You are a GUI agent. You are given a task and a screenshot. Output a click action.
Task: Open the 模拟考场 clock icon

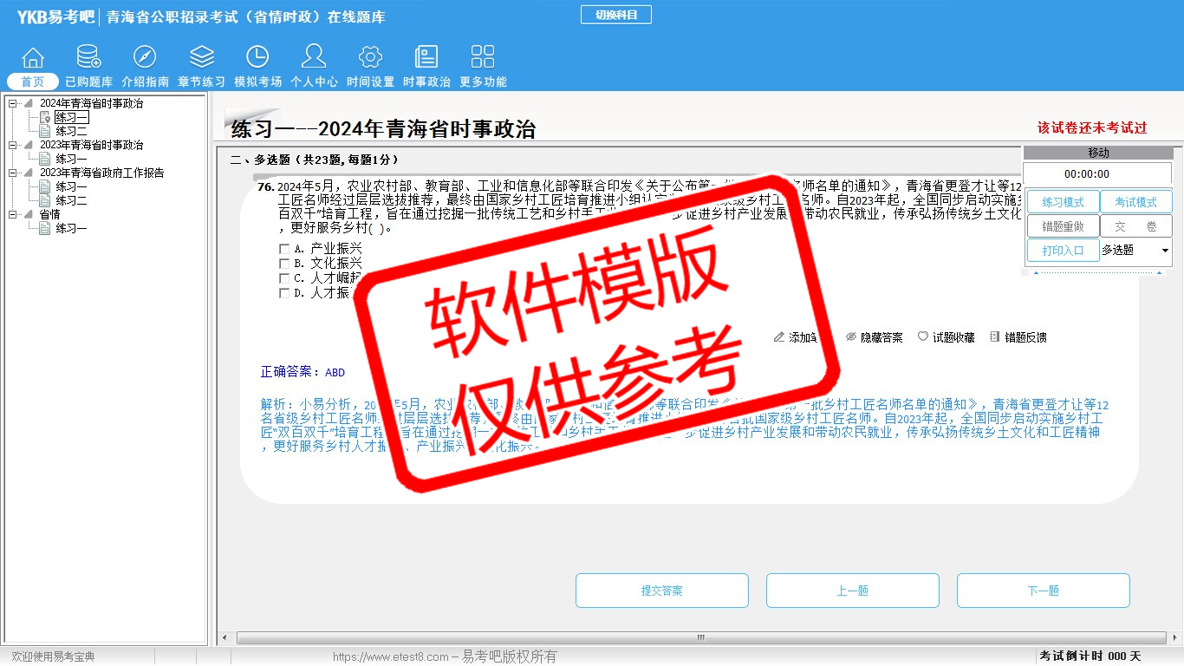tap(257, 58)
